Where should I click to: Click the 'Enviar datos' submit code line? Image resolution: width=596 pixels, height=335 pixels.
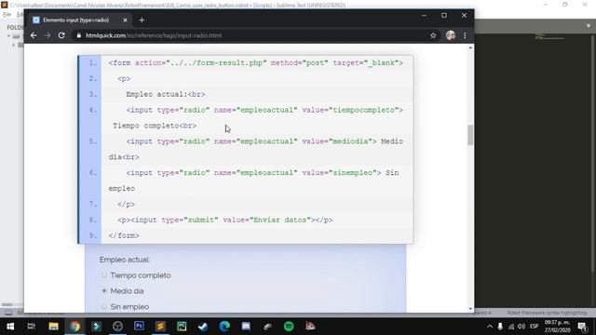tap(225, 220)
